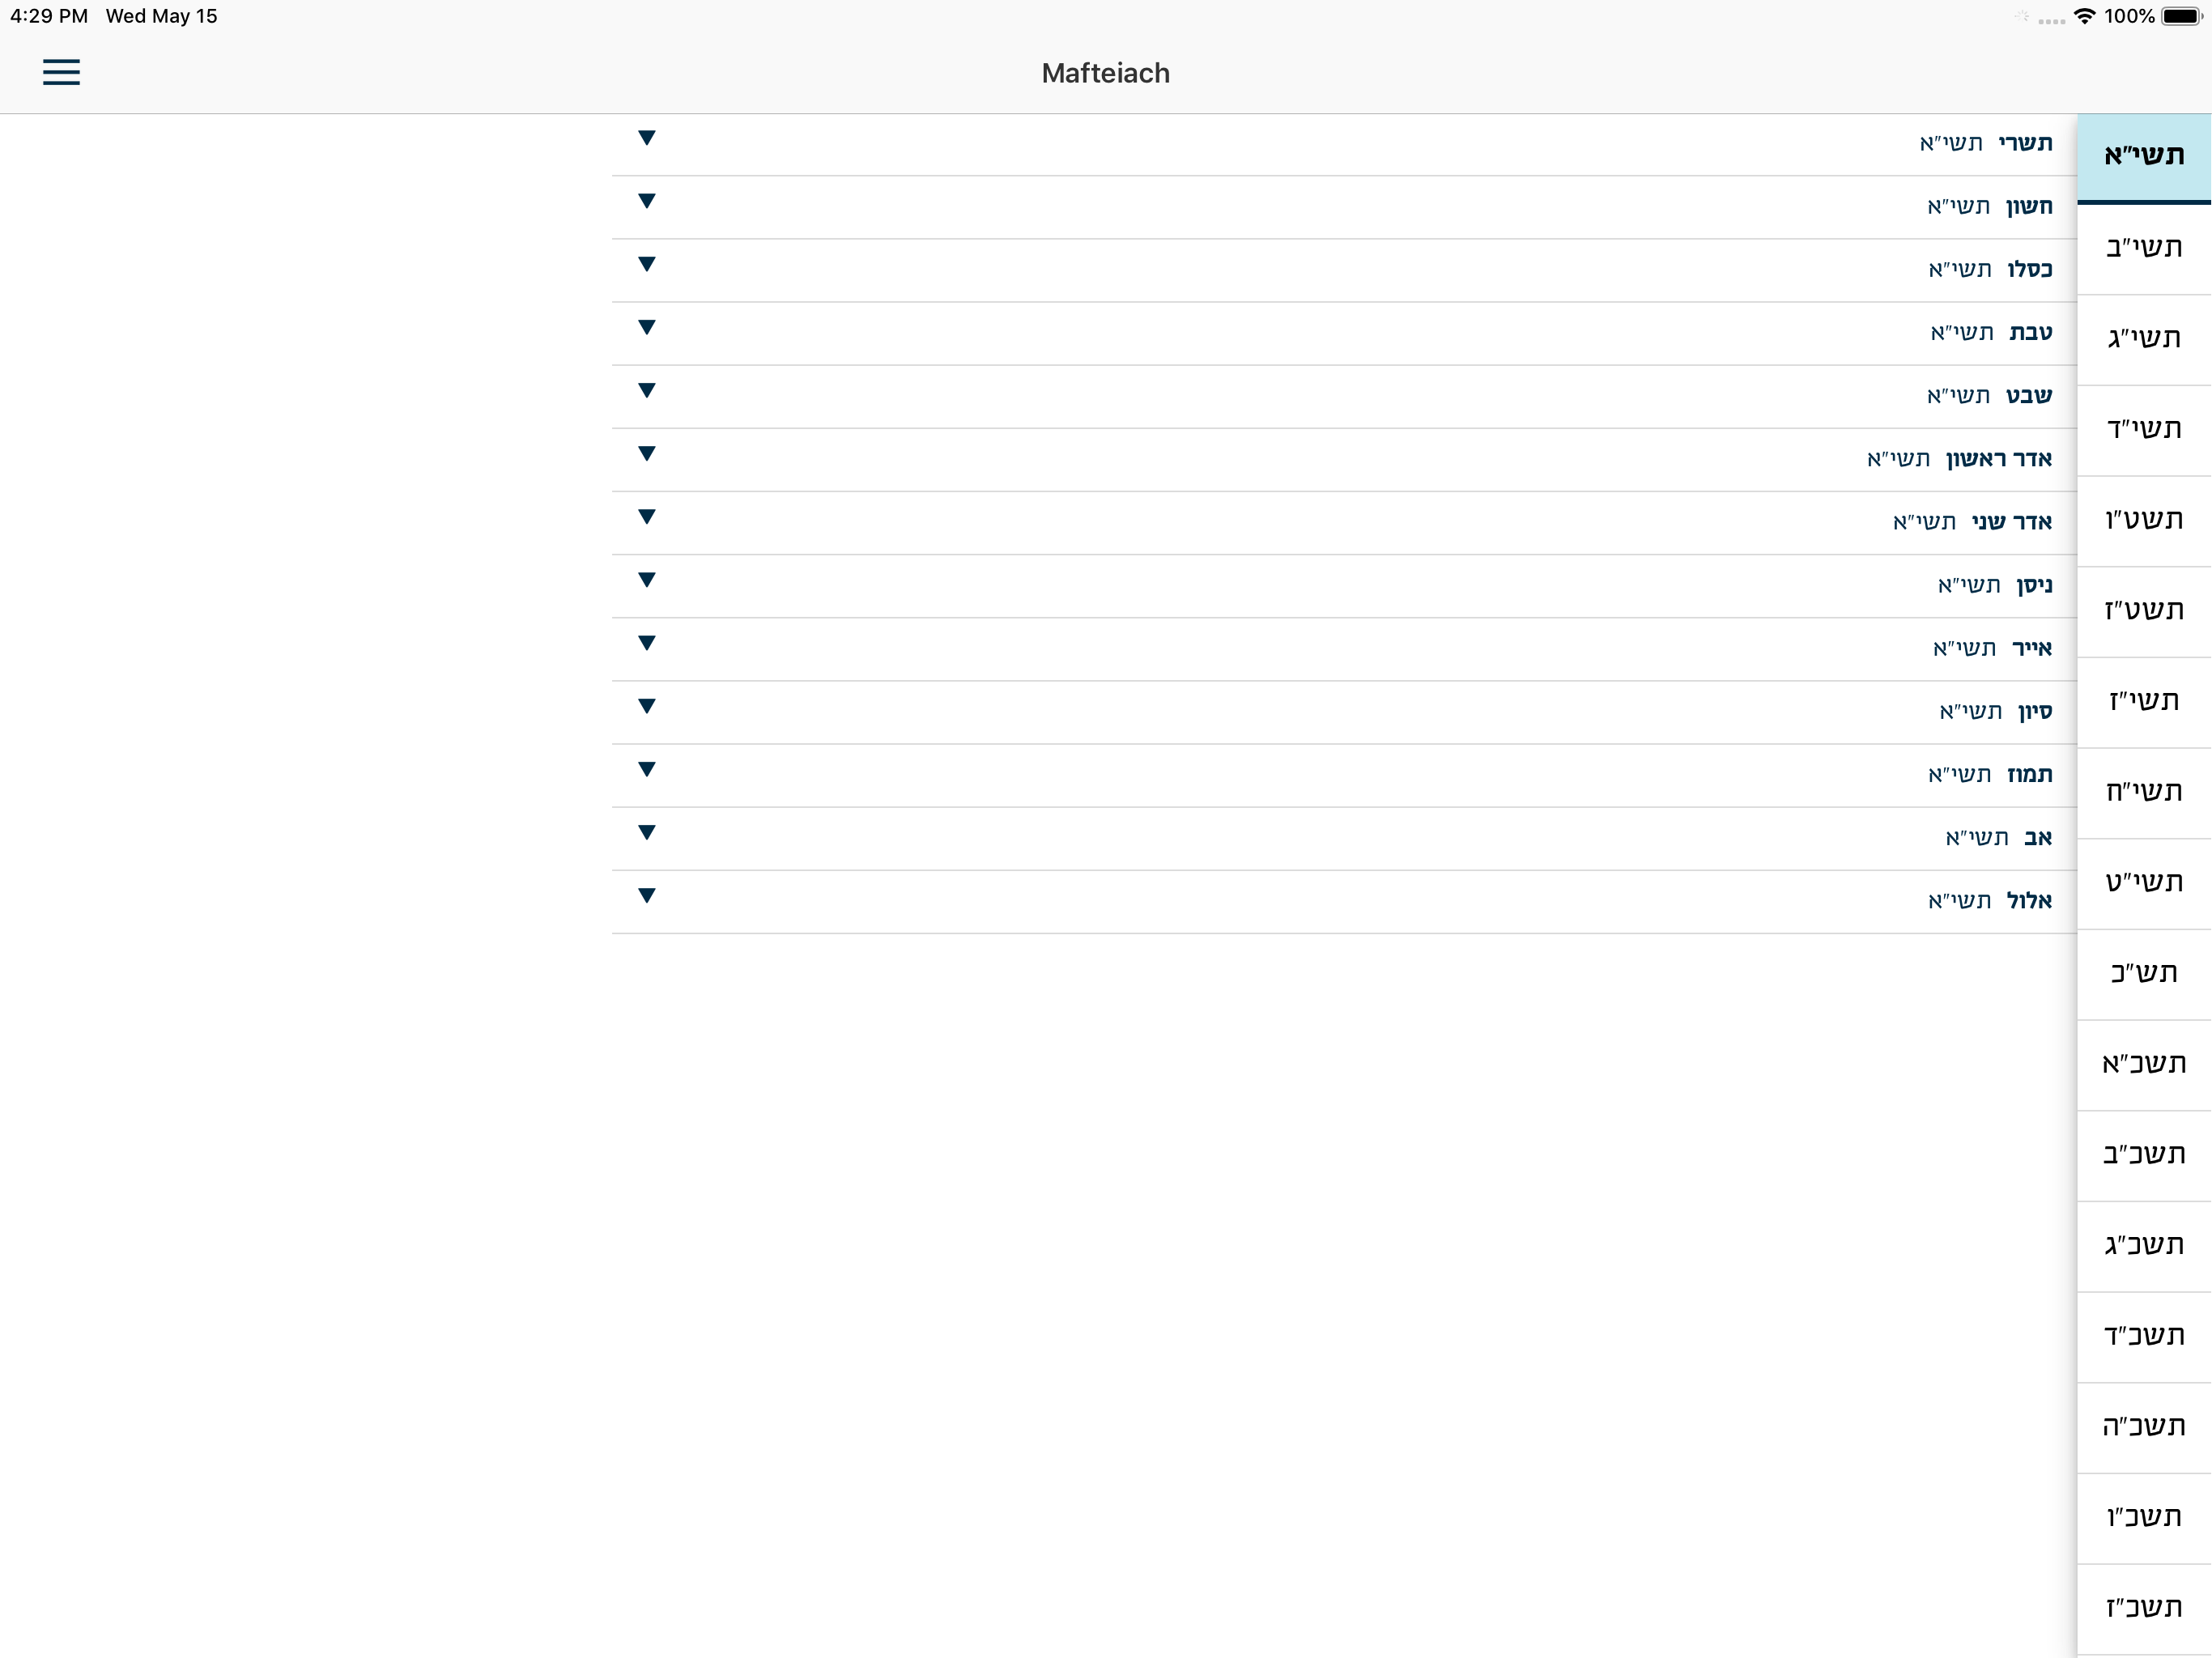Tap the 4:29 PM clock
The image size is (2212, 1658).
pos(49,16)
